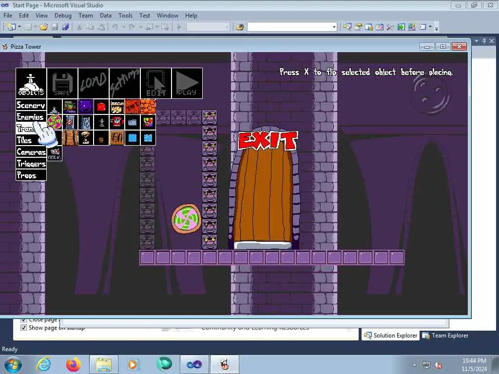This screenshot has width=499, height=374.
Task: Open the side panel window position dropdown
Action: point(477,41)
